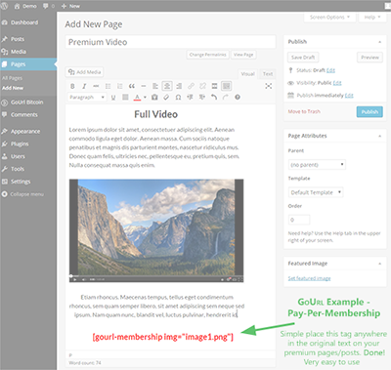The height and width of the screenshot is (370, 391).
Task: Edit the Publish immediately schedule
Action: (349, 96)
